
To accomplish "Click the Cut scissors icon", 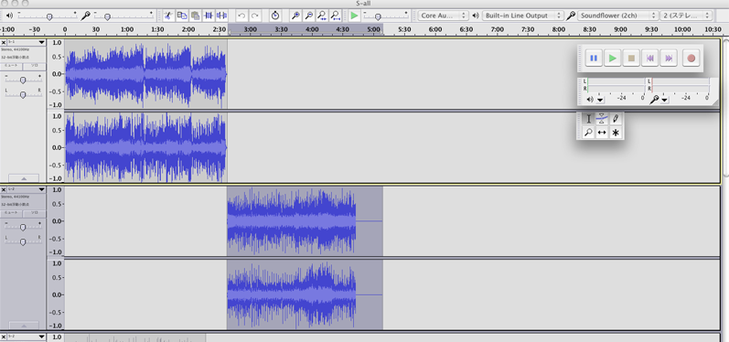I will (168, 16).
